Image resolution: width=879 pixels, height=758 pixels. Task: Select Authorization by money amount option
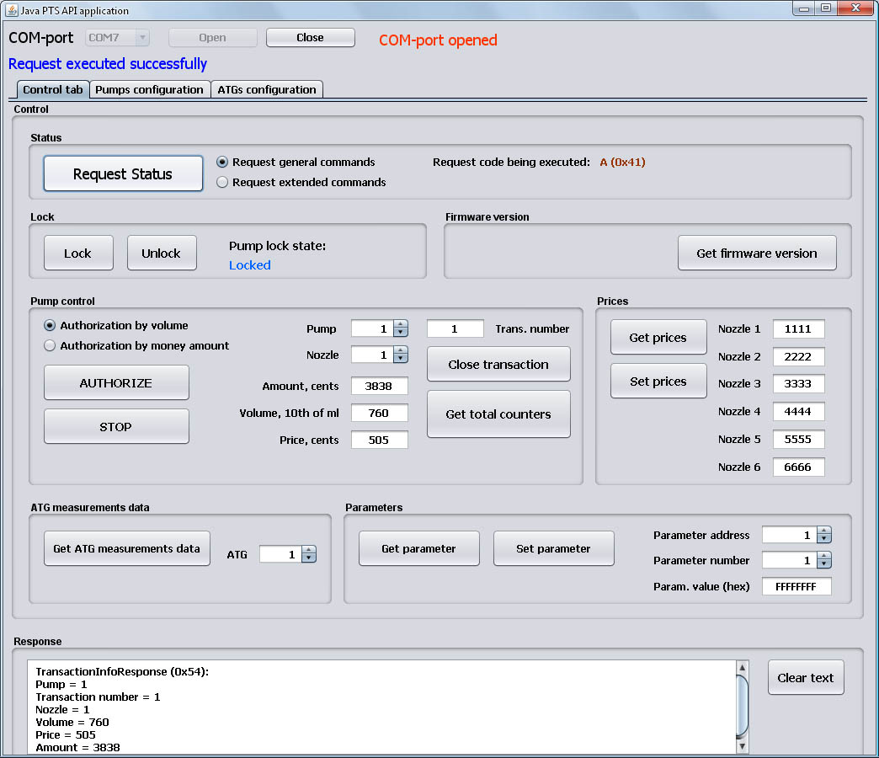[x=50, y=345]
